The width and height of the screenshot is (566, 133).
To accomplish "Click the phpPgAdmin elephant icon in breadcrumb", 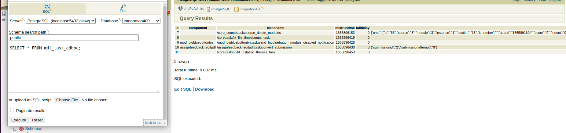I will coord(180,9).
